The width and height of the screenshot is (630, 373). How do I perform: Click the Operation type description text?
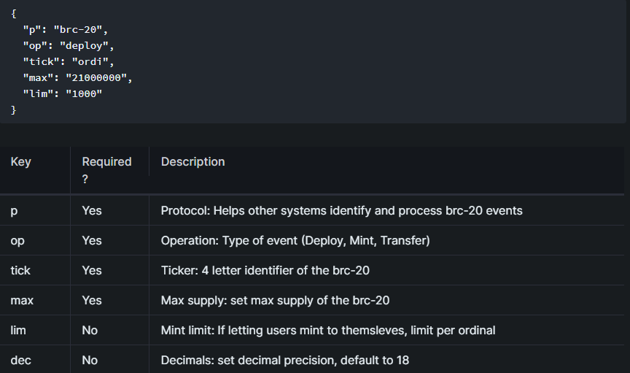(x=295, y=241)
